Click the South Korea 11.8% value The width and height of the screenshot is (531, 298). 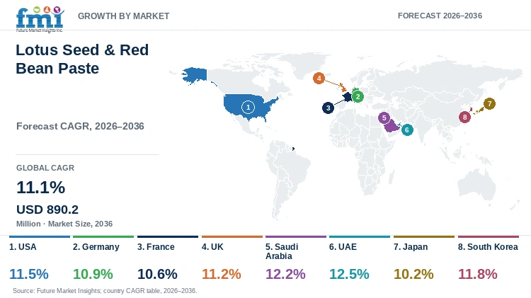coord(477,274)
